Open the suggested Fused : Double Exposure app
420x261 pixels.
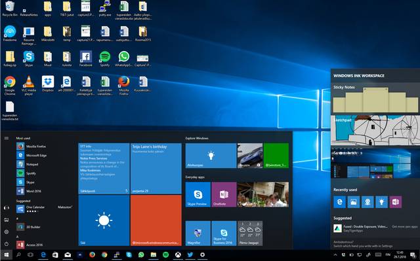click(x=360, y=228)
